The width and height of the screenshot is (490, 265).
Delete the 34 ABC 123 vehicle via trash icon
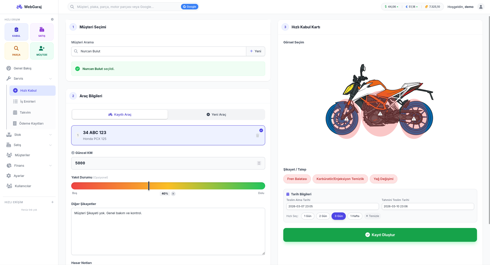(258, 136)
